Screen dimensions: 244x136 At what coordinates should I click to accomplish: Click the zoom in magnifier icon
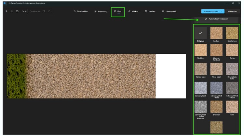[x=7, y=11]
